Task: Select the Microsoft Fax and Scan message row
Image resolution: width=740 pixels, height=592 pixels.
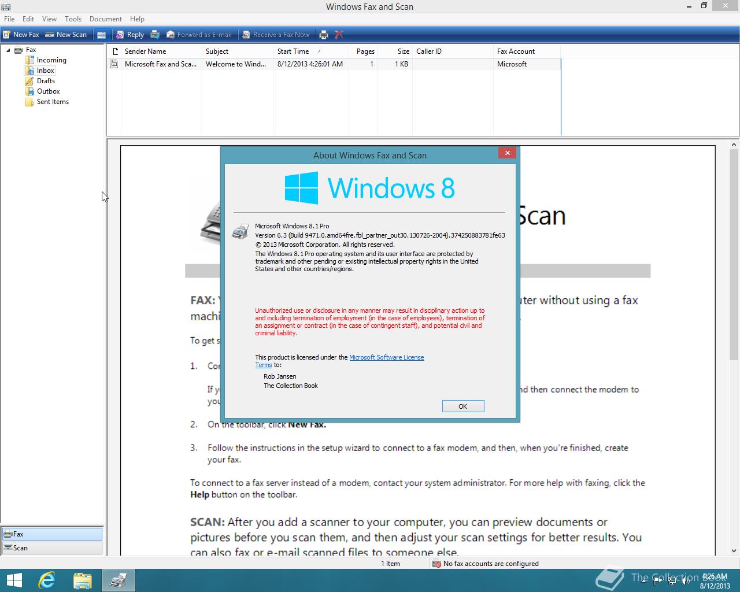Action: coord(334,64)
